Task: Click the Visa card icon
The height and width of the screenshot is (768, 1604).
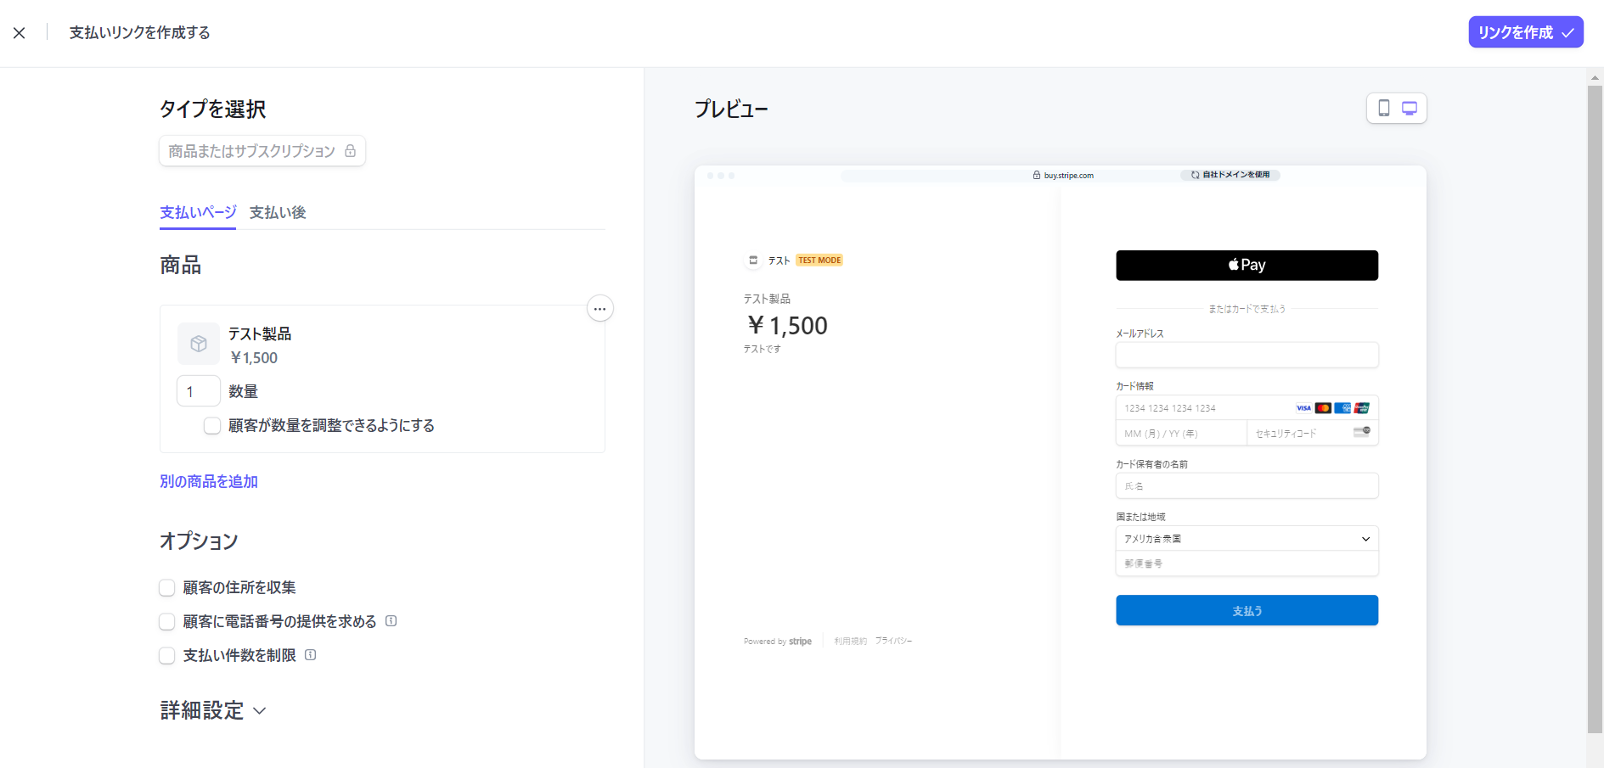Action: 1303,408
